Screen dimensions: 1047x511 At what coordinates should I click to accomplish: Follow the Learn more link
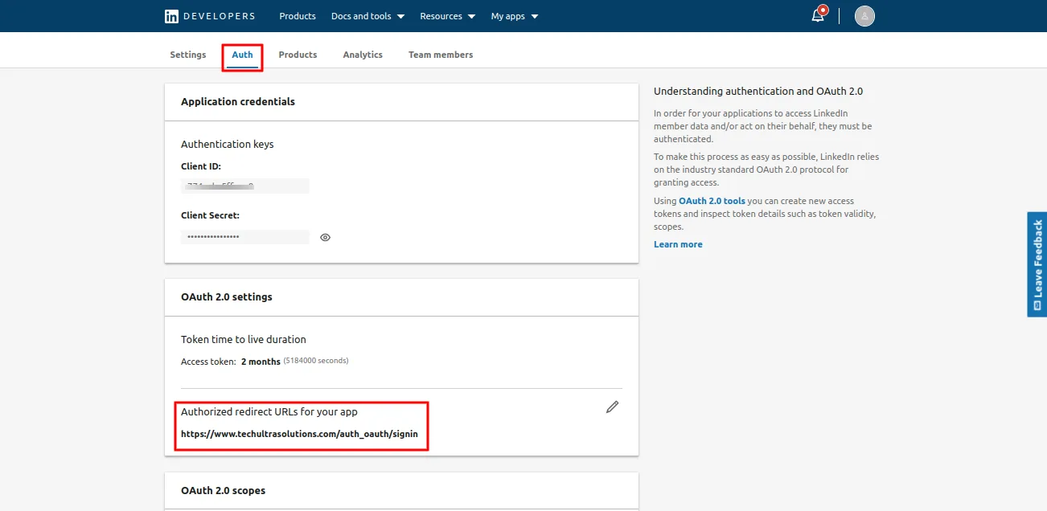coord(678,244)
